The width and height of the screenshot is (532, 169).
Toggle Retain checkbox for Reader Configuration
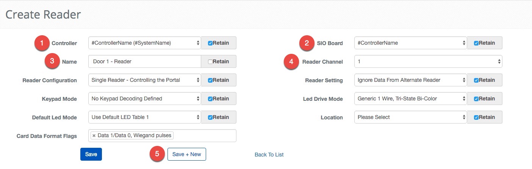click(x=210, y=80)
